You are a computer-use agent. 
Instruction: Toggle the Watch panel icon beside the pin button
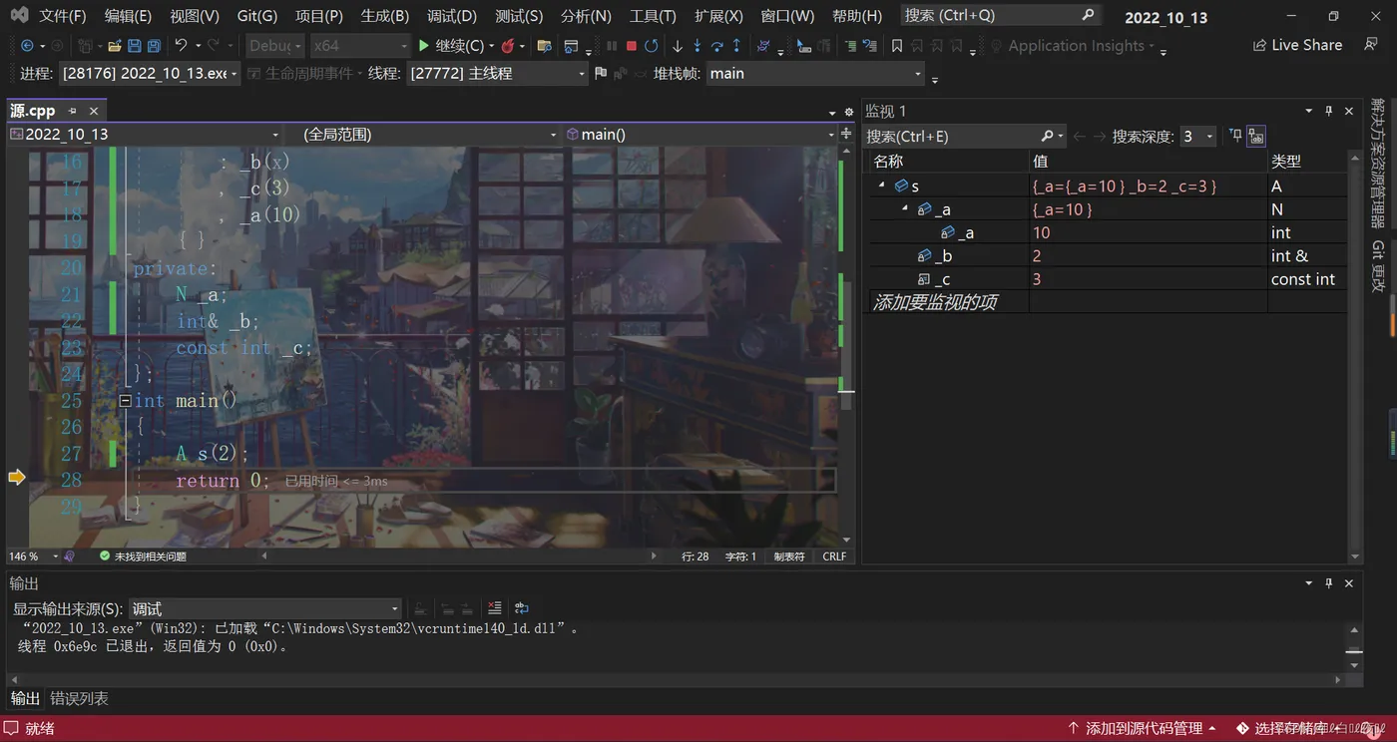click(1256, 137)
